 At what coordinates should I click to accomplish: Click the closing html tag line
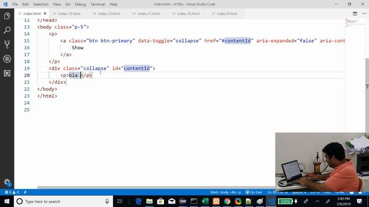click(47, 96)
